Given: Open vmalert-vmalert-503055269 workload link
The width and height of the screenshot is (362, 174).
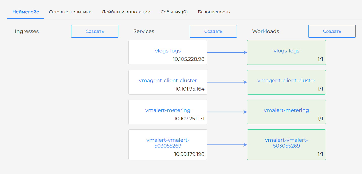Looking at the screenshot, I should tap(286, 143).
